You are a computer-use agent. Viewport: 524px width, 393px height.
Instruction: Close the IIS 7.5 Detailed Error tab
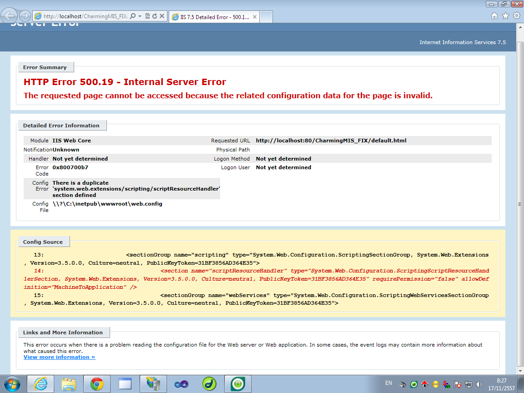[255, 17]
